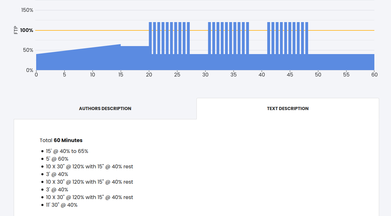391x216 pixels.
Task: Click the recovery block between first and second sets
Action: [x=199, y=62]
